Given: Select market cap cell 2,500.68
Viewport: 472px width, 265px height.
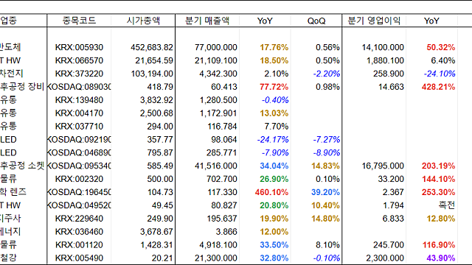Looking at the screenshot, I should (156, 113).
